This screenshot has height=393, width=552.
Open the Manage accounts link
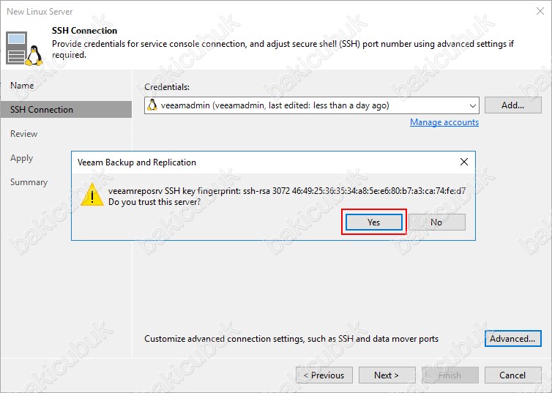pyautogui.click(x=444, y=122)
